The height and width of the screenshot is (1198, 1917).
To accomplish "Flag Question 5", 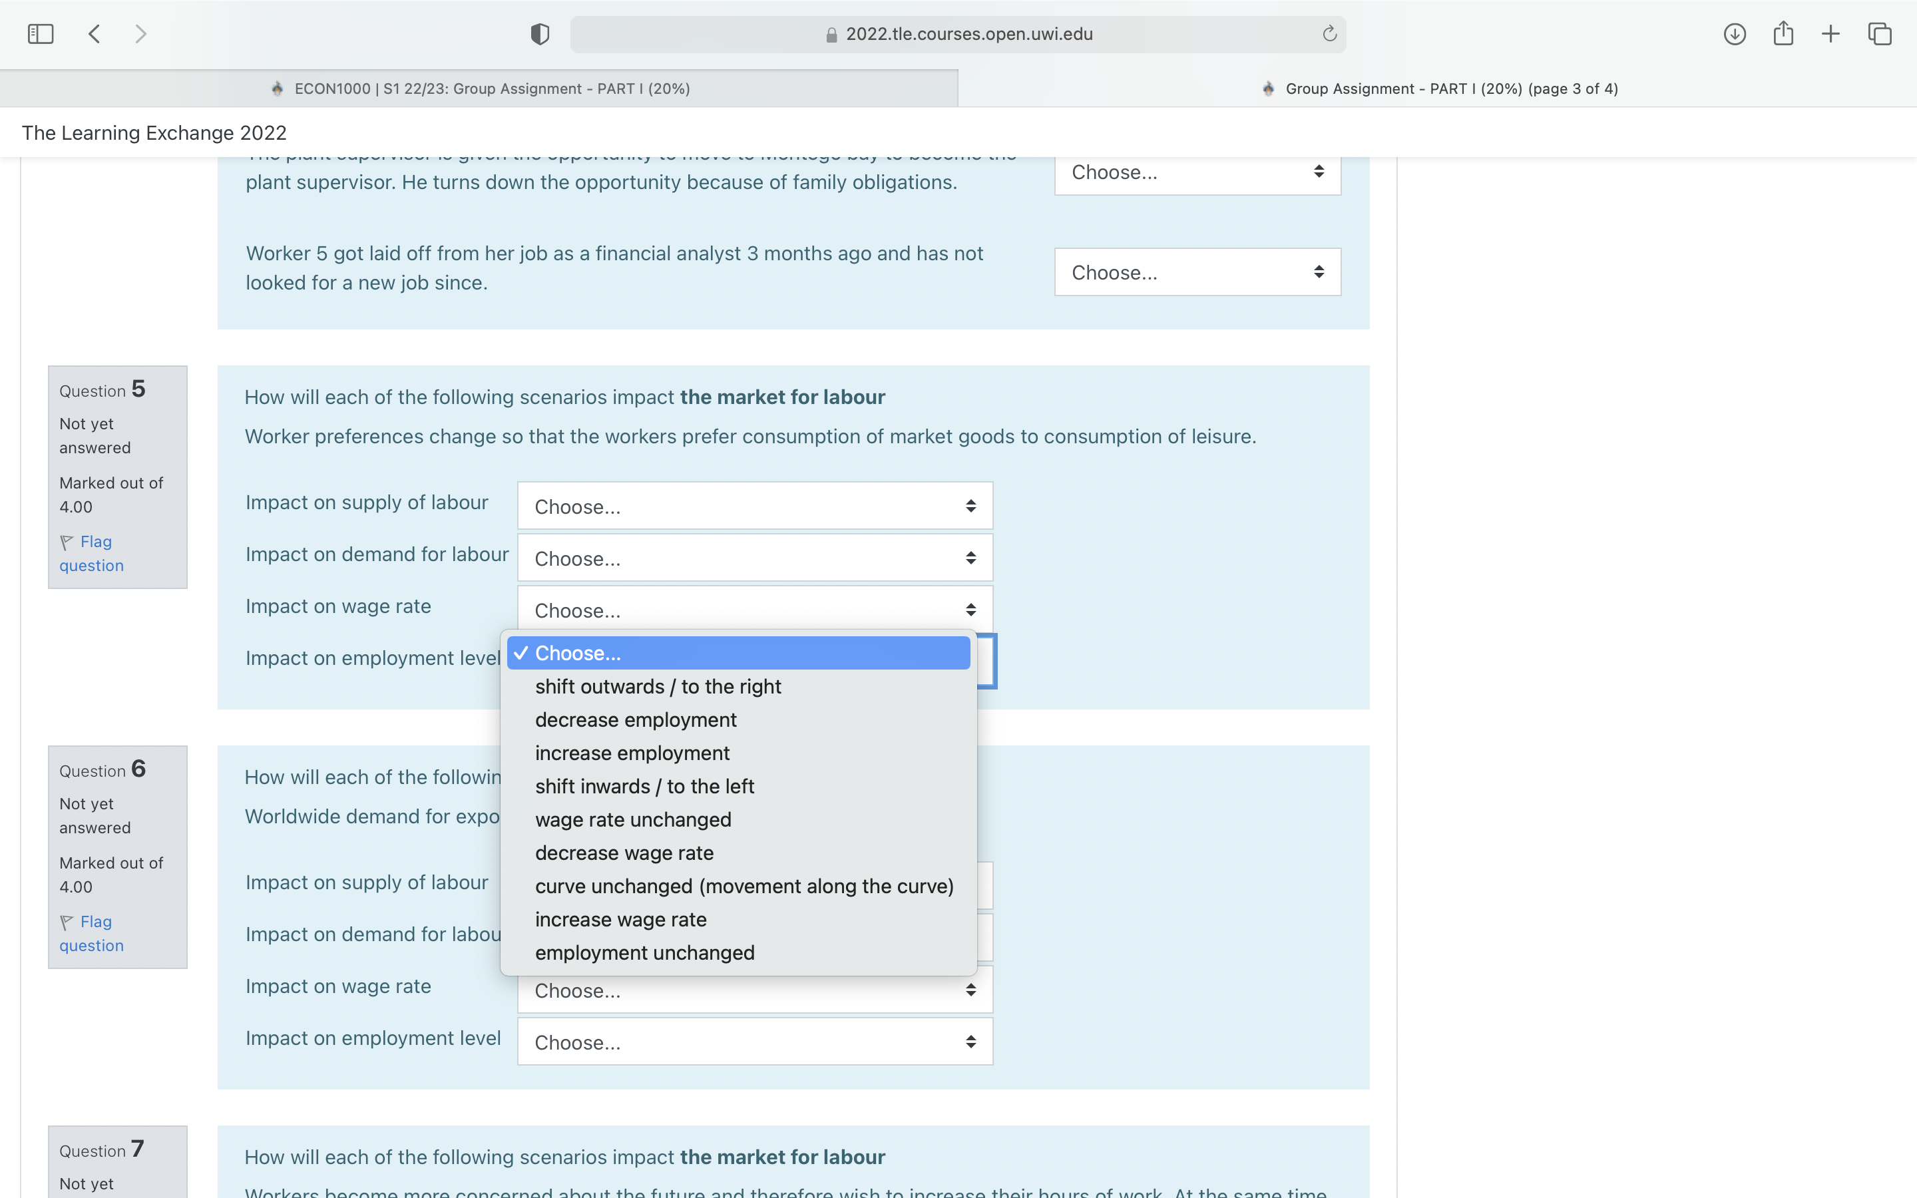I will [x=91, y=553].
